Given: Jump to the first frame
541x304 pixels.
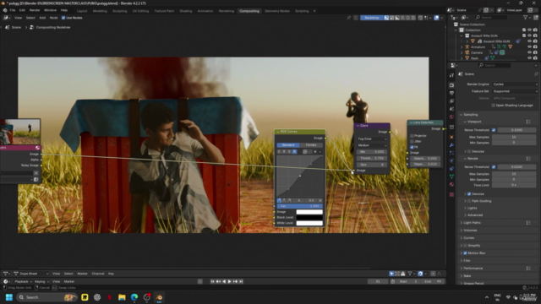Looking at the screenshot, I should (x=212, y=281).
